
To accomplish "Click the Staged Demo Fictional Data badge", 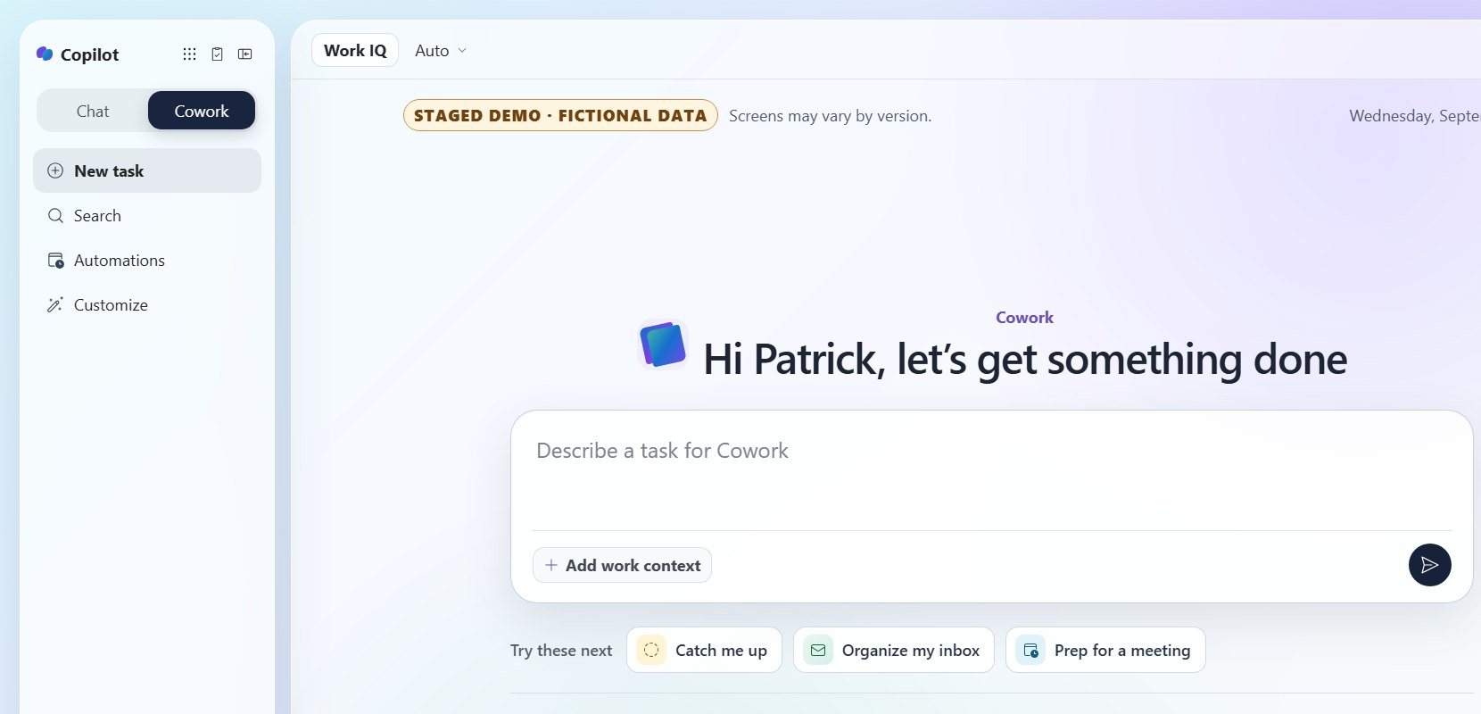I will (x=560, y=115).
